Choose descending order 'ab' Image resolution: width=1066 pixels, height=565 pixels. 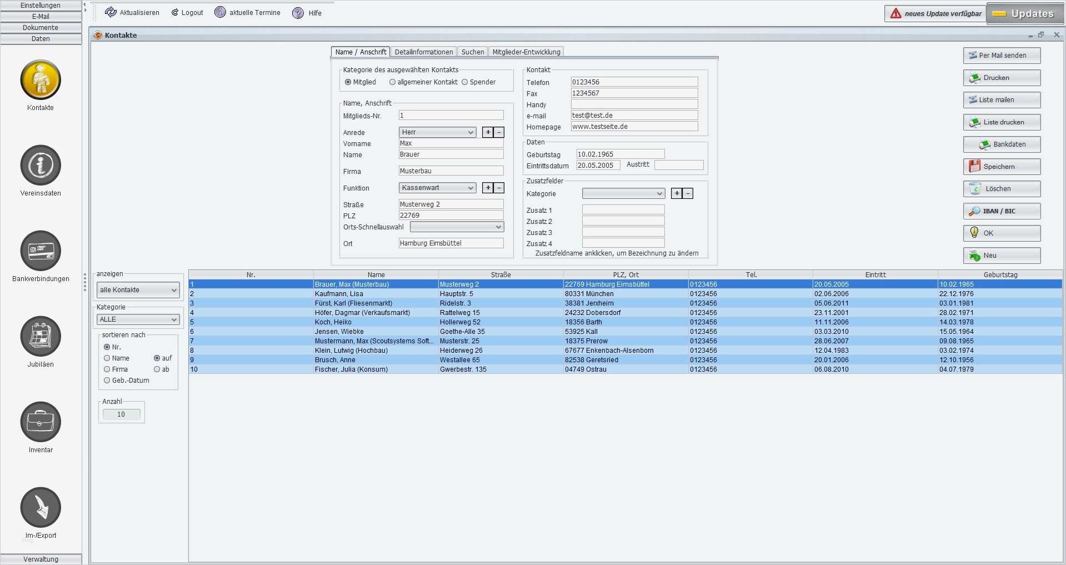pos(157,369)
